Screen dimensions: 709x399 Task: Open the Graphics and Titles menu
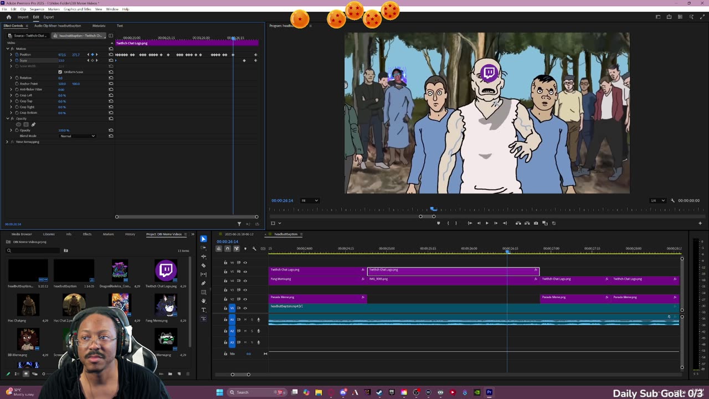coord(78,9)
